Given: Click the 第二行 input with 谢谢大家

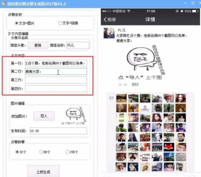Looking at the screenshot, I should 56,72.
